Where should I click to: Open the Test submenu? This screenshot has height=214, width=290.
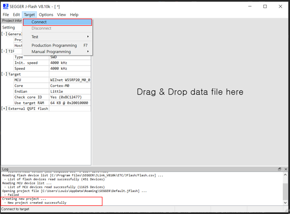(x=57, y=37)
